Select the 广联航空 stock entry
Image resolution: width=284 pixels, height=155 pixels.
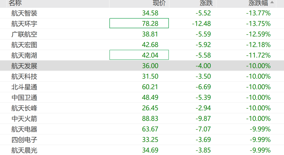point(24,34)
